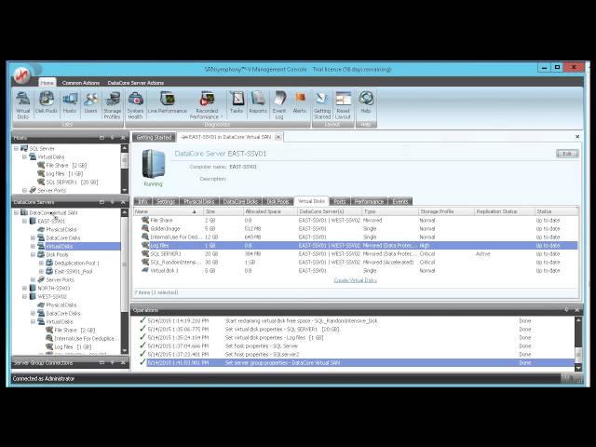Open Tasks ribbon icon
Screen dimensions: 596x447
coord(237,102)
